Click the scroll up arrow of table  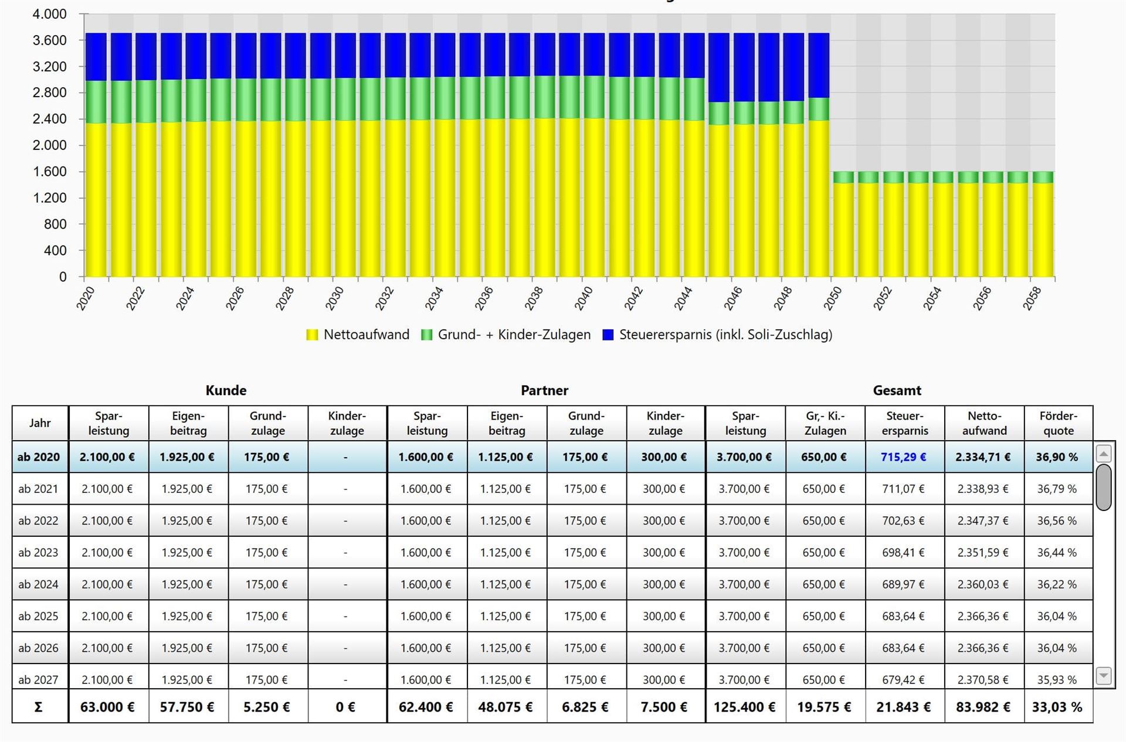click(1104, 454)
